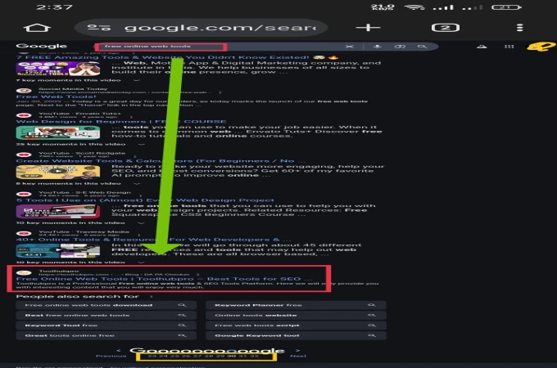
Task: Tap the browser home icon
Action: pyautogui.click(x=37, y=28)
